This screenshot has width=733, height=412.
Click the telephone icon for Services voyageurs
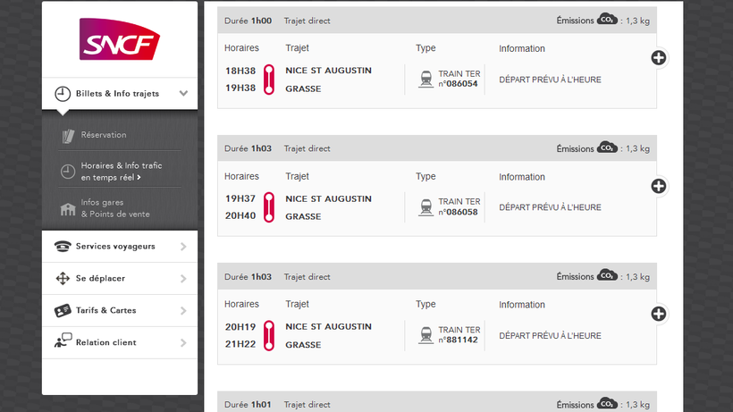(x=63, y=247)
